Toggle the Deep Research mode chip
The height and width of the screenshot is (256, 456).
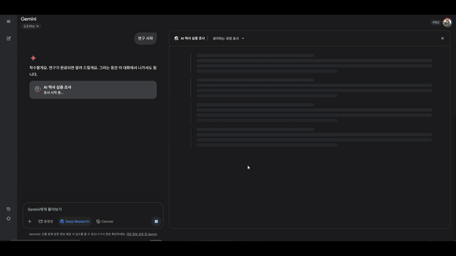75,221
